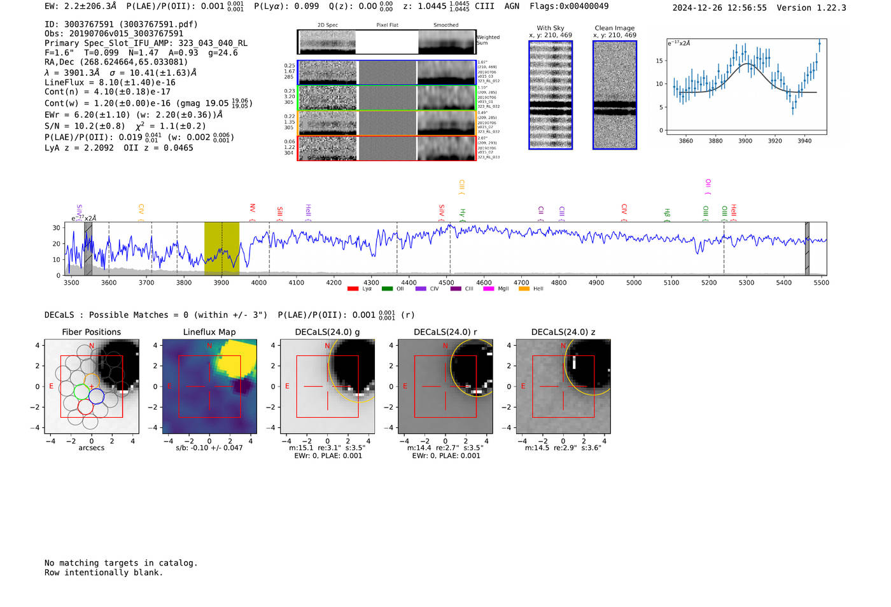The width and height of the screenshot is (891, 607).
Task: Click the green Hβ line label
Action: point(667,215)
